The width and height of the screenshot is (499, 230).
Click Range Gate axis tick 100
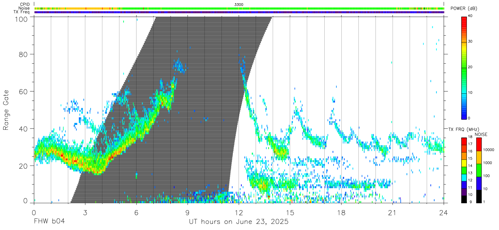[x=22, y=19]
